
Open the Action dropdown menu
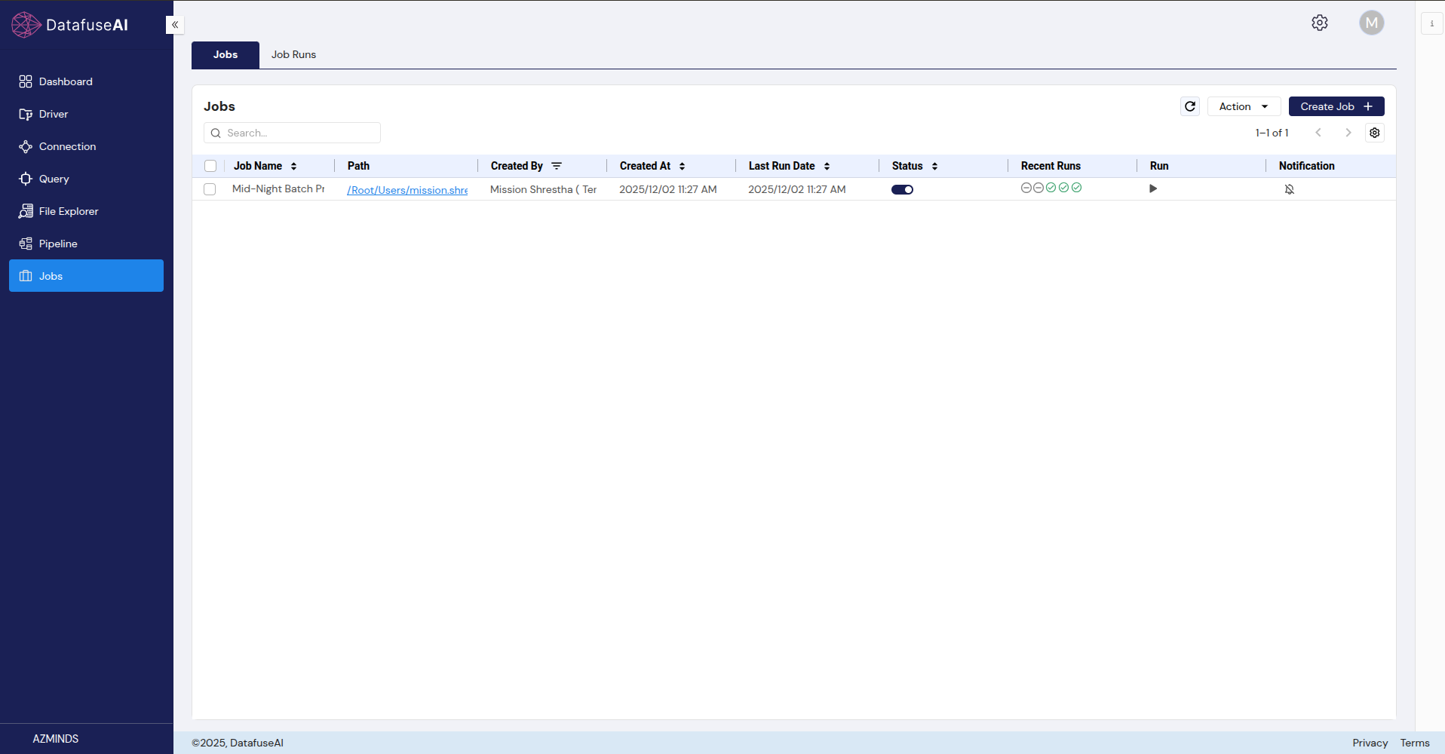click(1243, 106)
